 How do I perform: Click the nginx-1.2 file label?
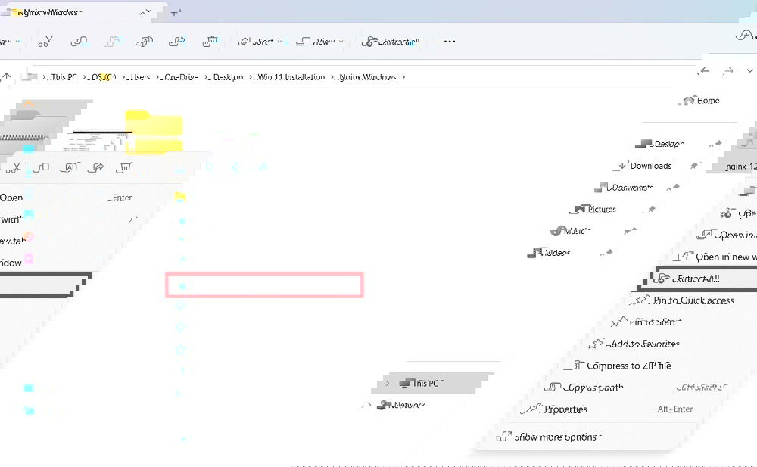click(741, 166)
